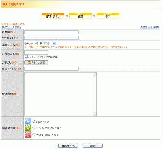Click the text area scrollbar up arrow
163x149 pixels.
(x=95, y=74)
